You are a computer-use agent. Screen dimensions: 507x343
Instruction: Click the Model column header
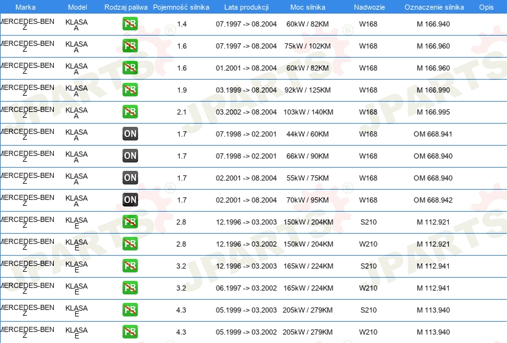click(x=78, y=7)
